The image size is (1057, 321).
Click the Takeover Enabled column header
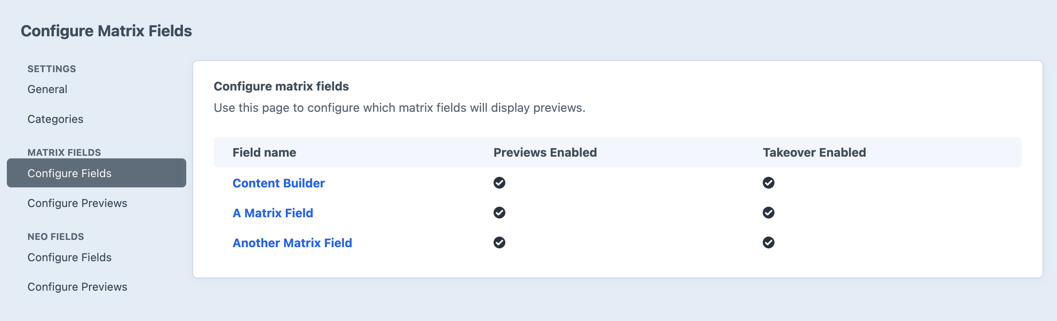point(814,152)
